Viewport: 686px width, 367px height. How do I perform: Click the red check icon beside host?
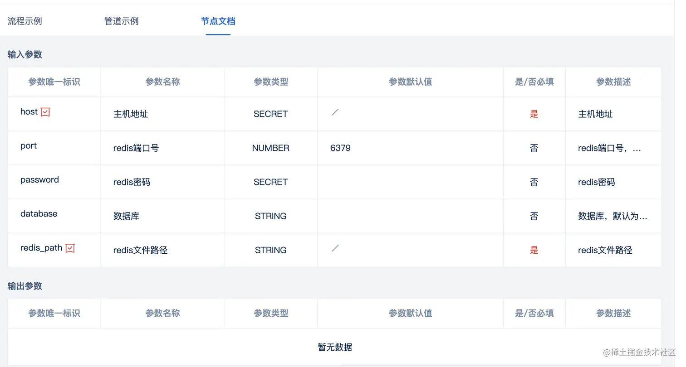pos(45,112)
